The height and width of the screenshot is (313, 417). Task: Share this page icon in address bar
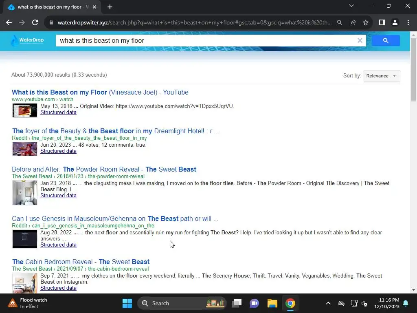click(353, 23)
